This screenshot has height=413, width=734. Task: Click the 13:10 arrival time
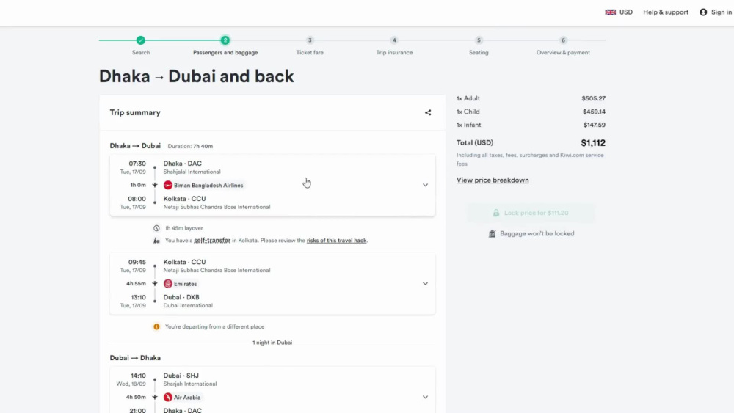point(138,297)
